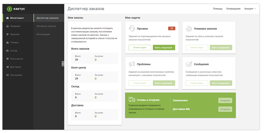The height and width of the screenshot is (133, 264).
Task: Open Интеграции submenu item
Action: point(44,34)
